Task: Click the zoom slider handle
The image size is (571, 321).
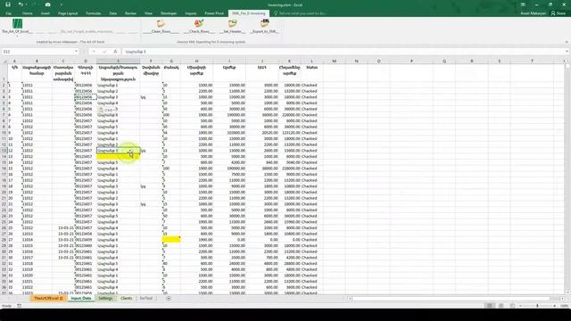Action: tap(537, 306)
